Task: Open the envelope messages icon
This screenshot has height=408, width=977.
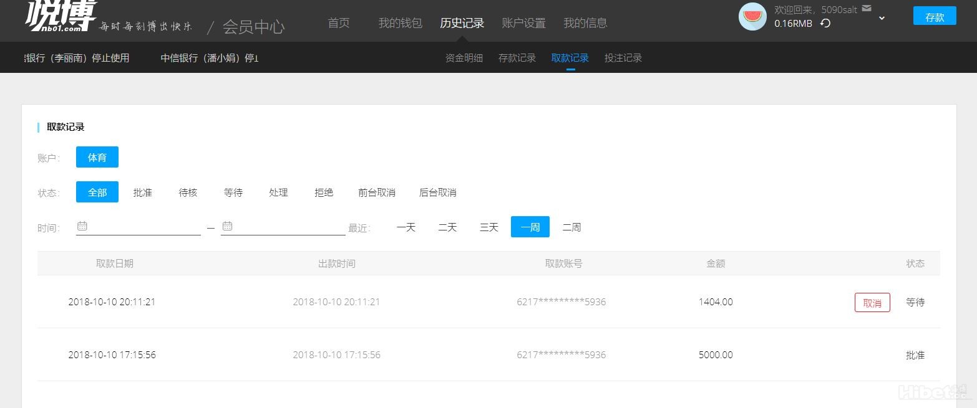Action: tap(866, 9)
